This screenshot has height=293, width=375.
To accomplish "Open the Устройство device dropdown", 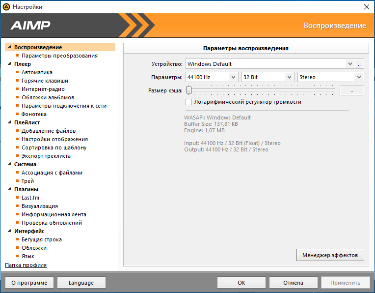I will pyautogui.click(x=350, y=64).
